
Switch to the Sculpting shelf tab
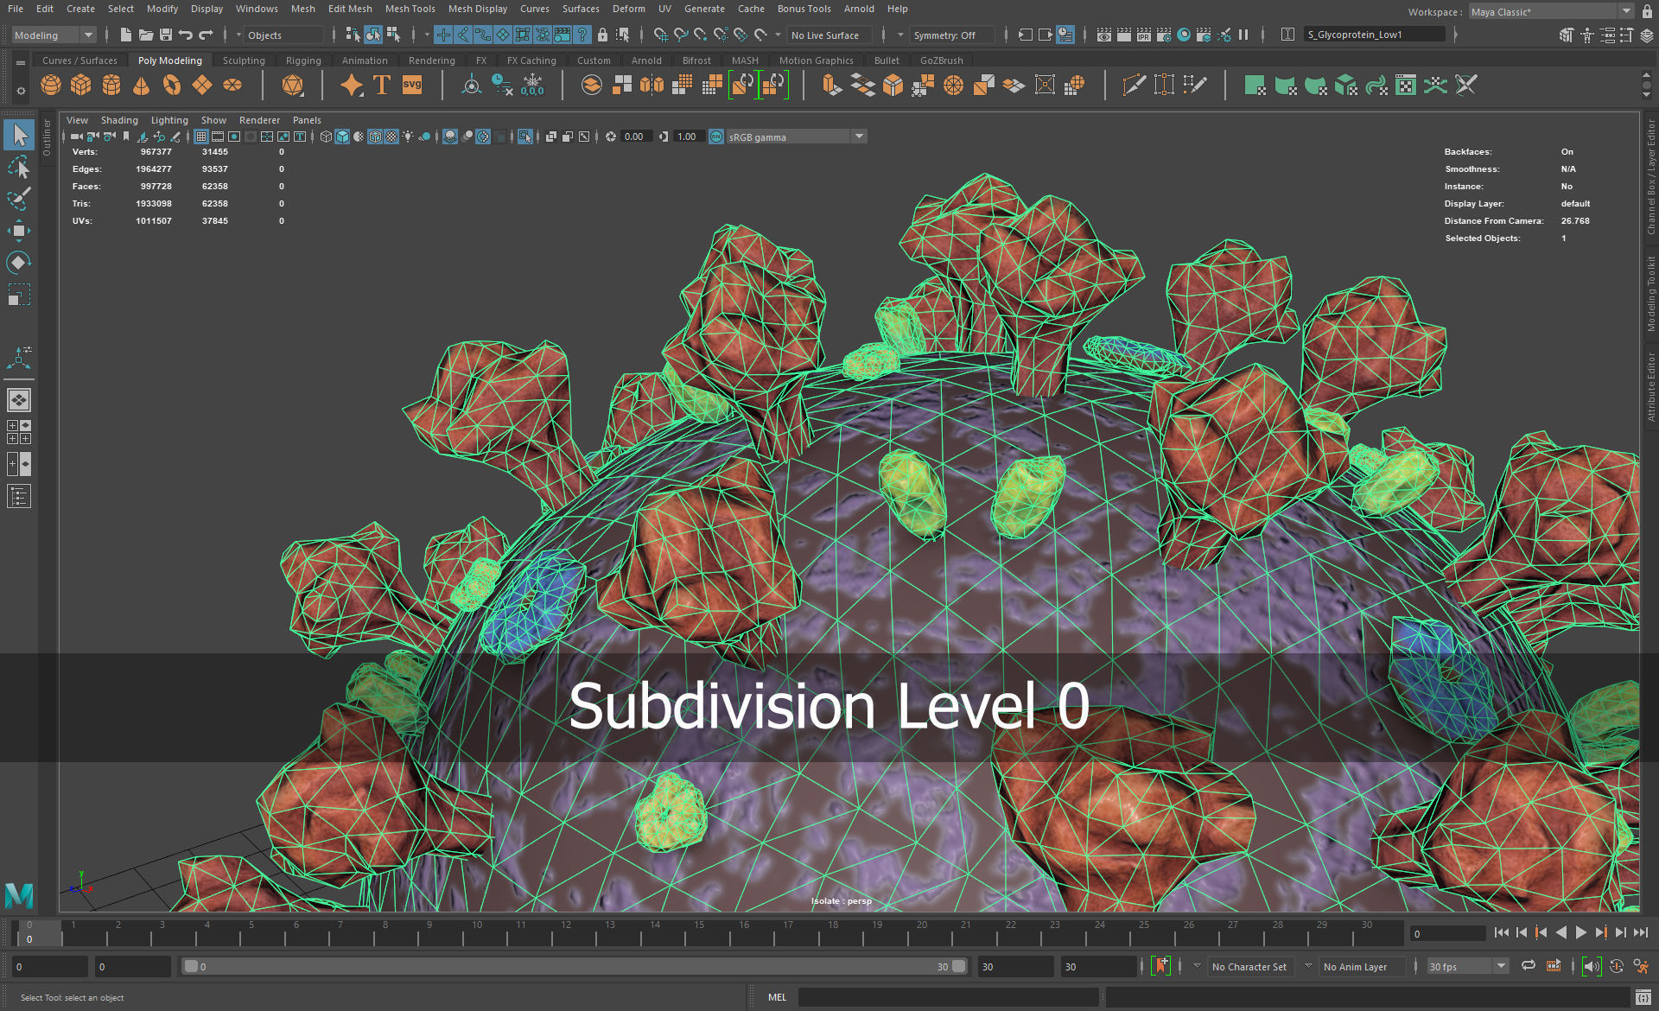pyautogui.click(x=244, y=60)
